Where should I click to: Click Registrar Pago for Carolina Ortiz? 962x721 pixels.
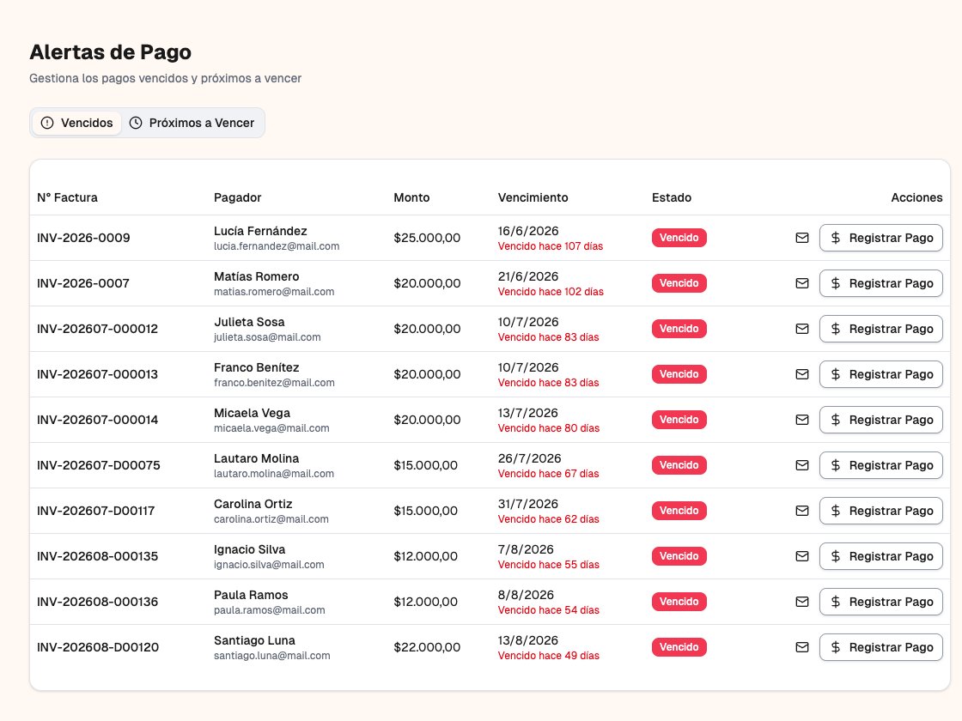[x=881, y=511]
